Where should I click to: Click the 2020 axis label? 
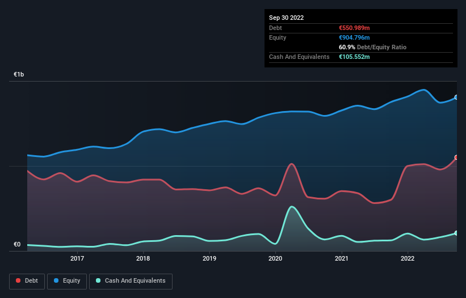coord(275,258)
